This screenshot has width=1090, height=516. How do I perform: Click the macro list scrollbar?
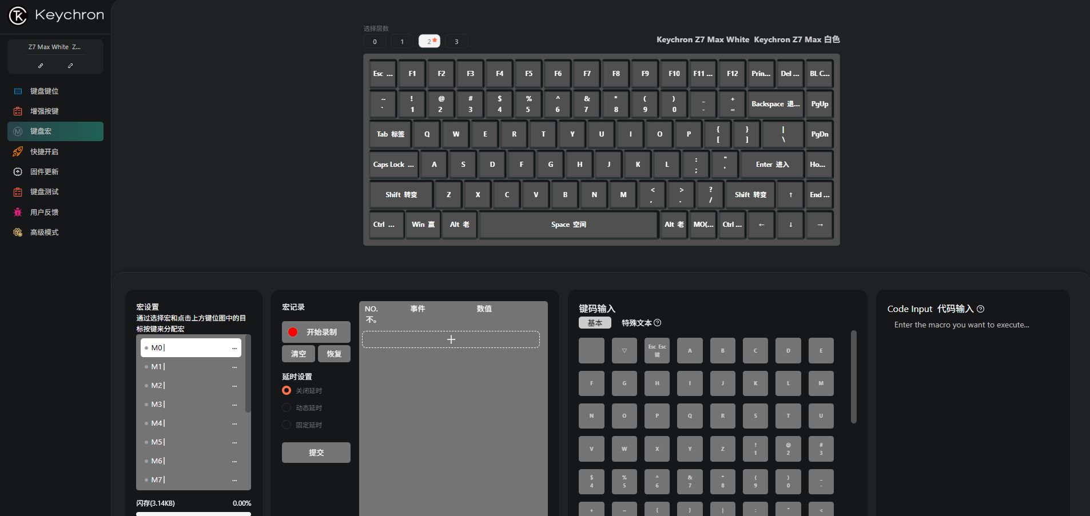248,374
